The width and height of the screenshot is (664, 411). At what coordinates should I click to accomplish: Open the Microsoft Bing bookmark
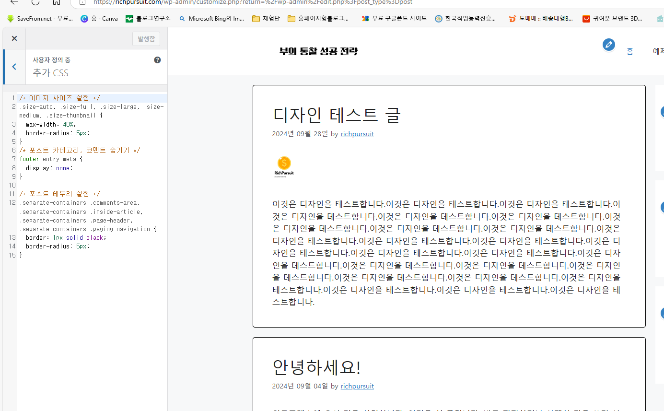(x=211, y=19)
